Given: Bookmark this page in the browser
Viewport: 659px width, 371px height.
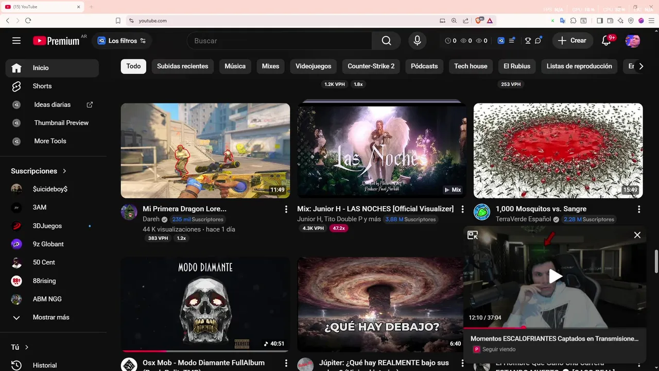Looking at the screenshot, I should (x=118, y=21).
